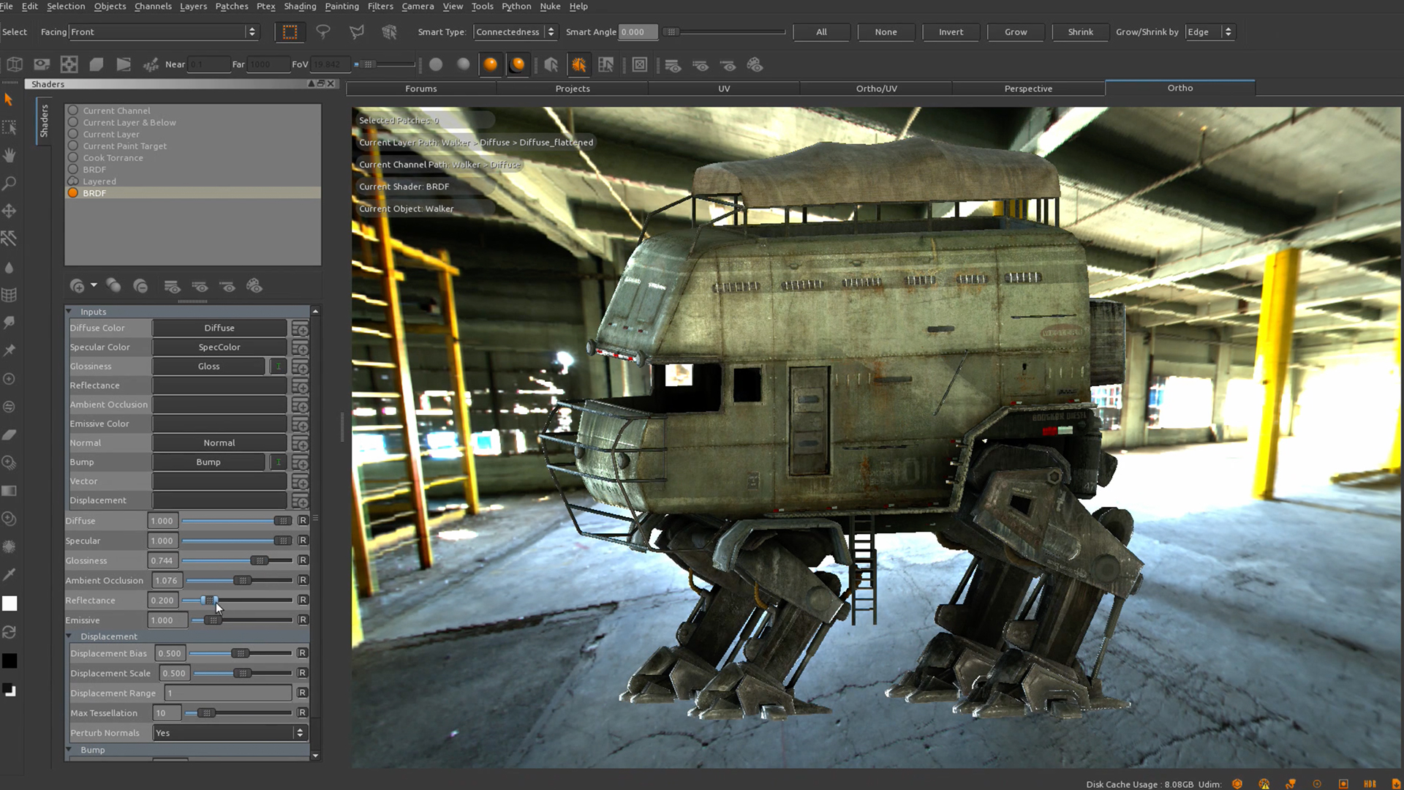
Task: Select the Layered shader radio
Action: tap(73, 181)
